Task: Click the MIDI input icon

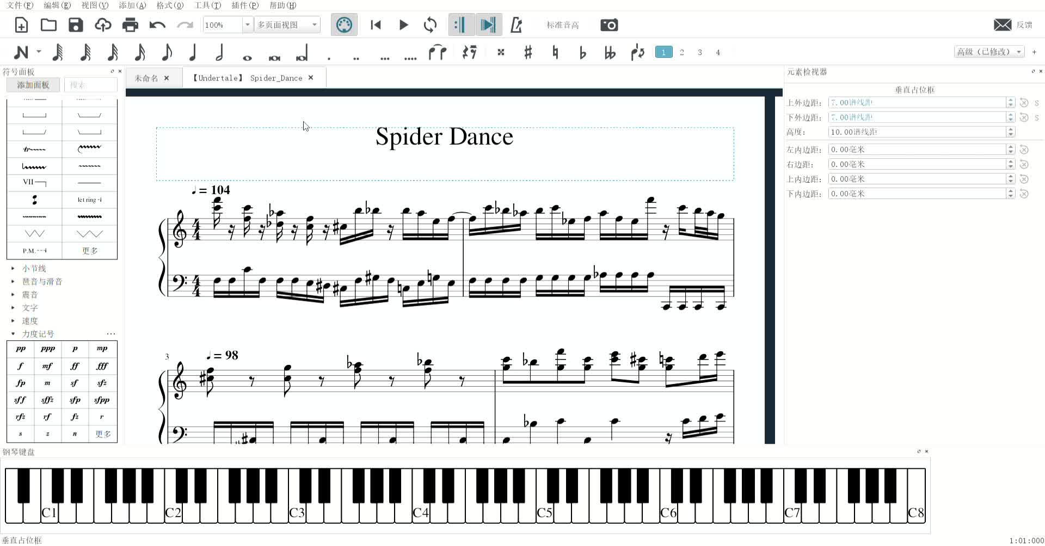Action: point(344,24)
